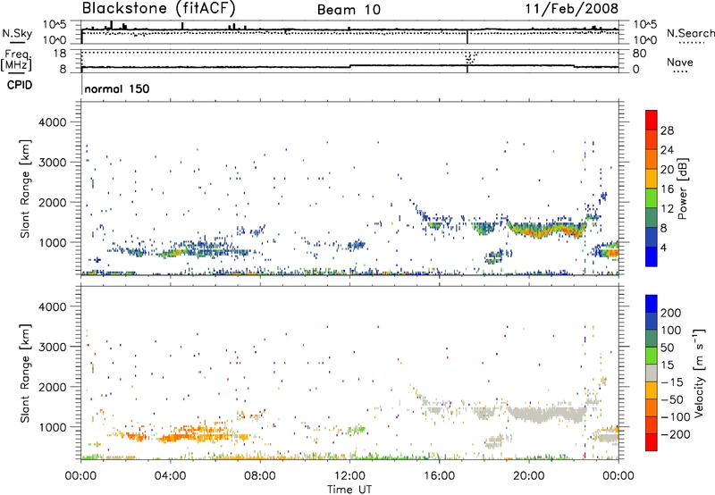Select the 'CPID' row label
715x495 pixels.
(20, 85)
